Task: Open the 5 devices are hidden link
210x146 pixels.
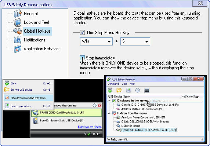Action: [x=90, y=127]
